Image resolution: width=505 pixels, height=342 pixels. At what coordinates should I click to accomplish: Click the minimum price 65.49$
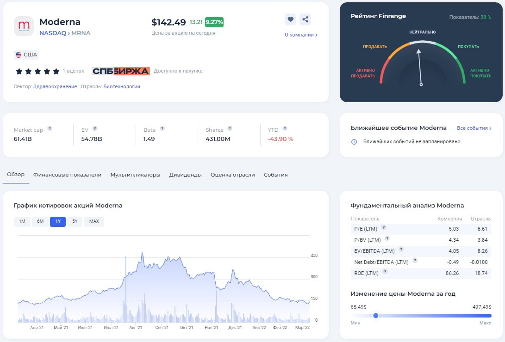click(x=358, y=307)
